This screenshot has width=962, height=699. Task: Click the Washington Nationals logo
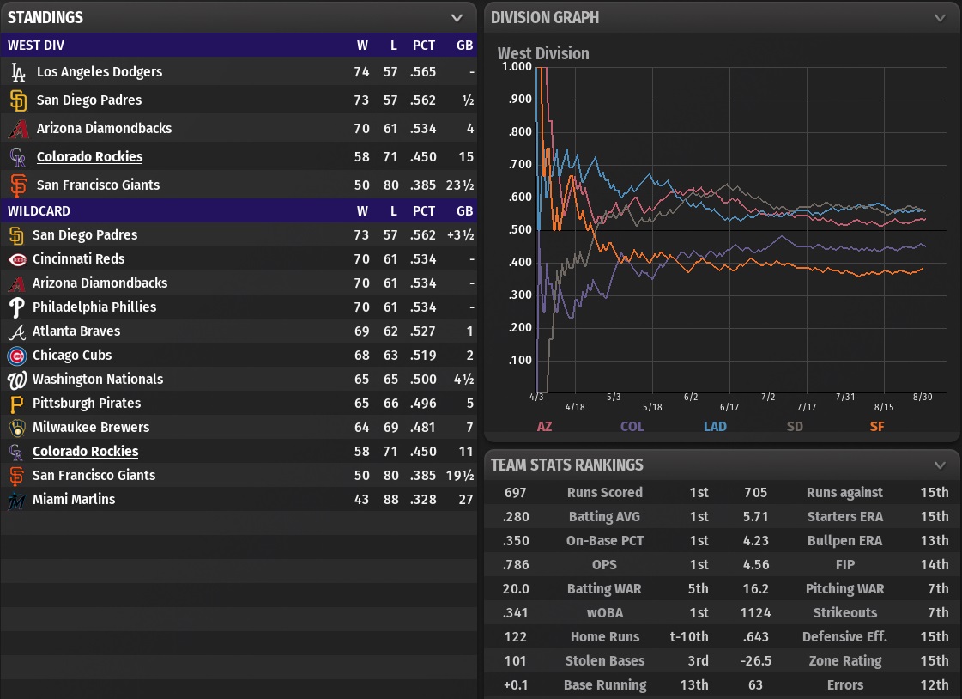(x=16, y=380)
